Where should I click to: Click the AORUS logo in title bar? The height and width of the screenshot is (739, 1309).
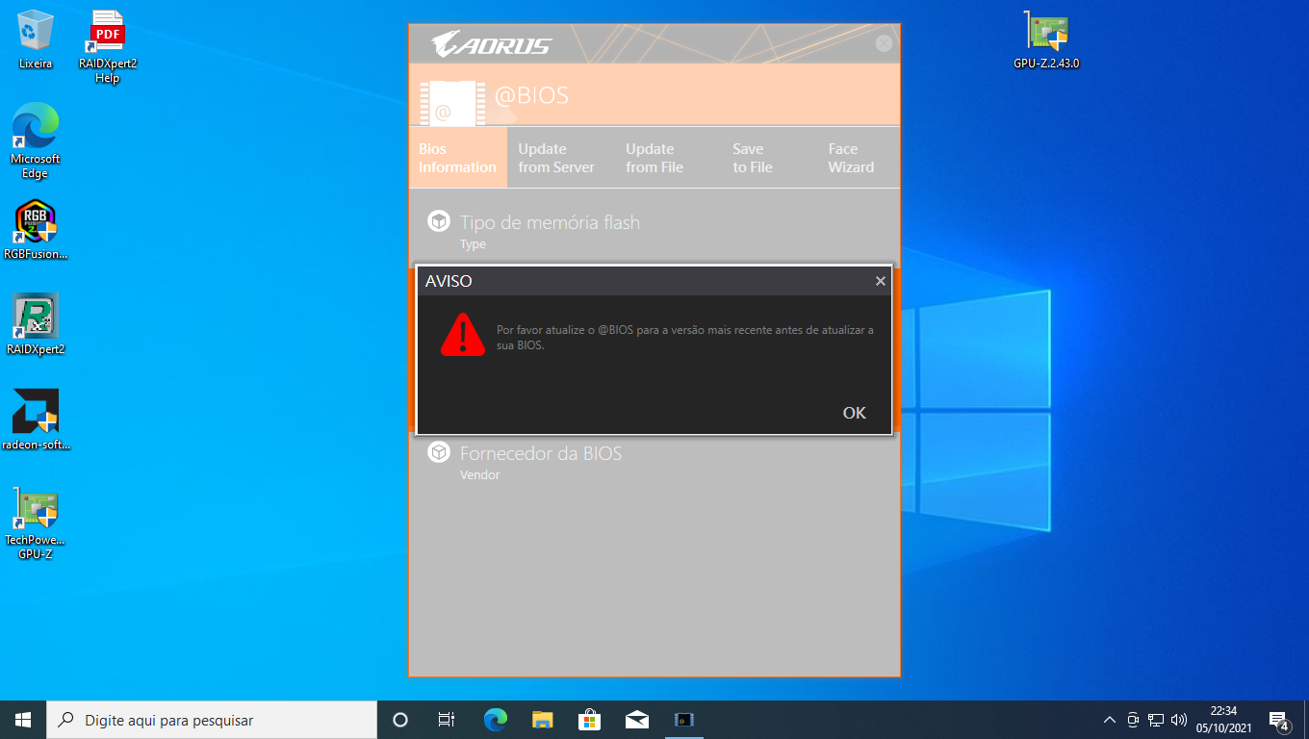point(491,44)
